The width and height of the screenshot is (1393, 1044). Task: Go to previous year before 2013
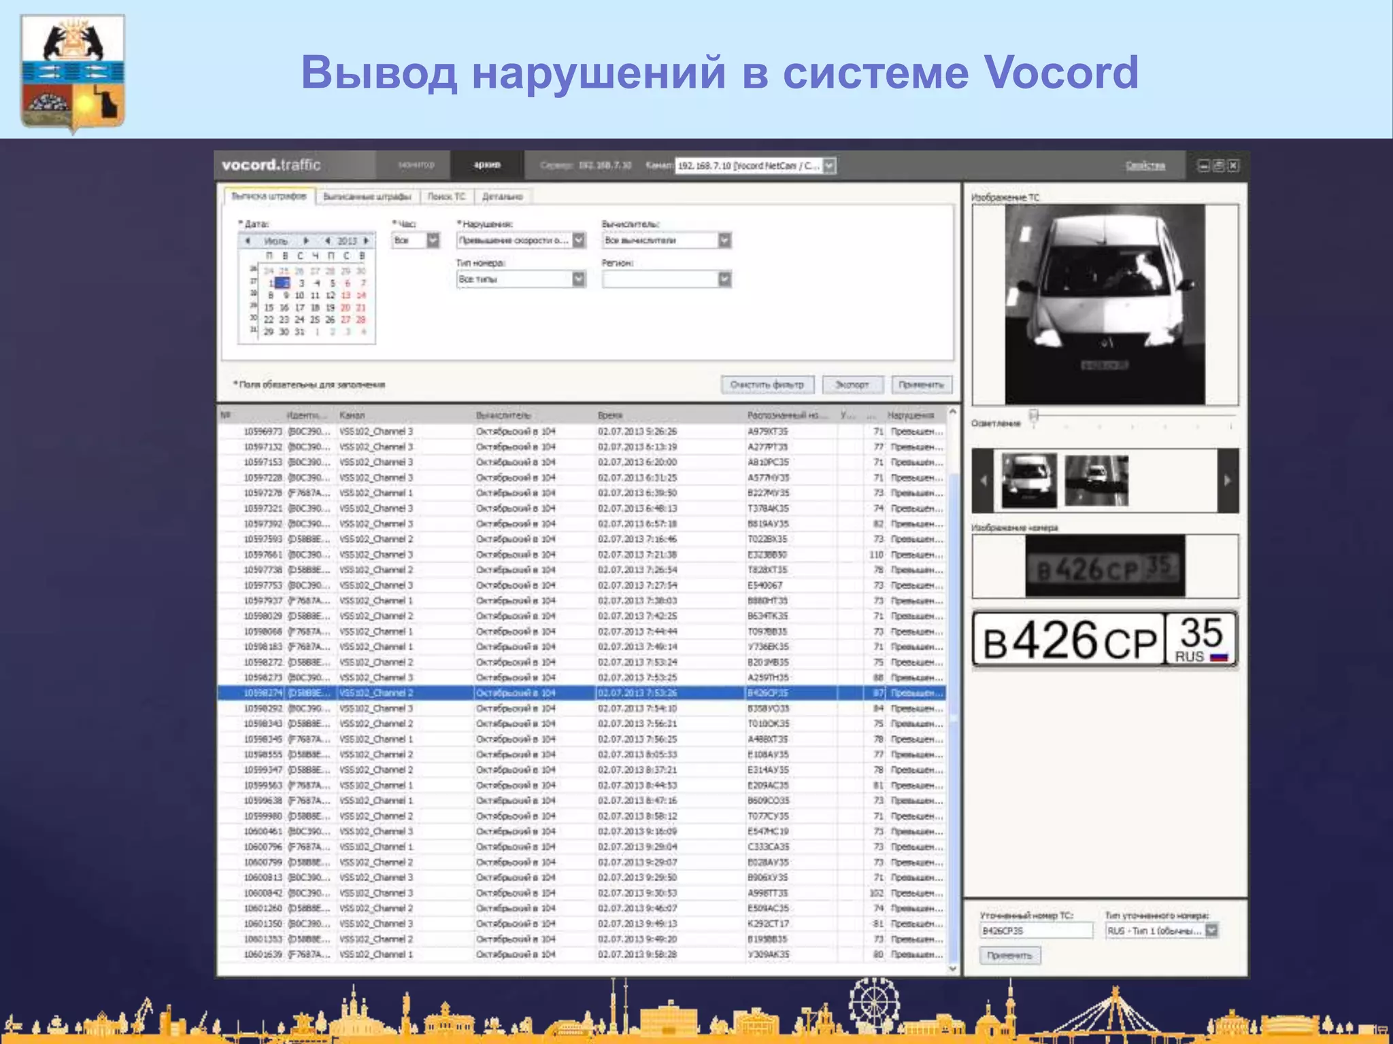coord(328,241)
